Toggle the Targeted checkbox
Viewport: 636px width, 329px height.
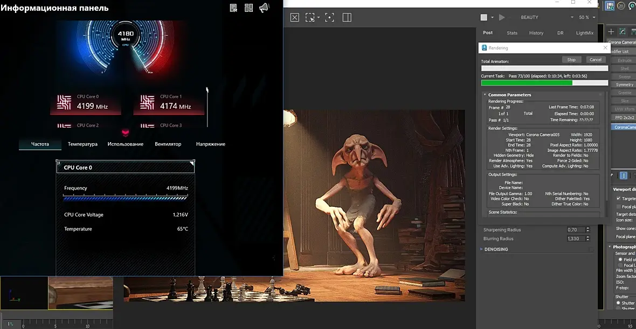[x=618, y=199]
